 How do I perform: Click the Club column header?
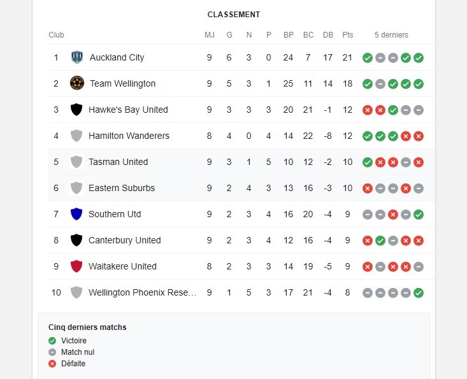point(57,35)
